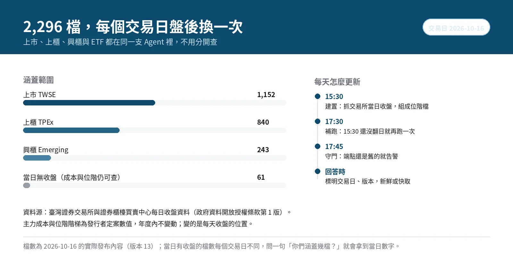Click the 涵蓋範圍 section heading
The width and height of the screenshot is (513, 266).
pyautogui.click(x=38, y=80)
